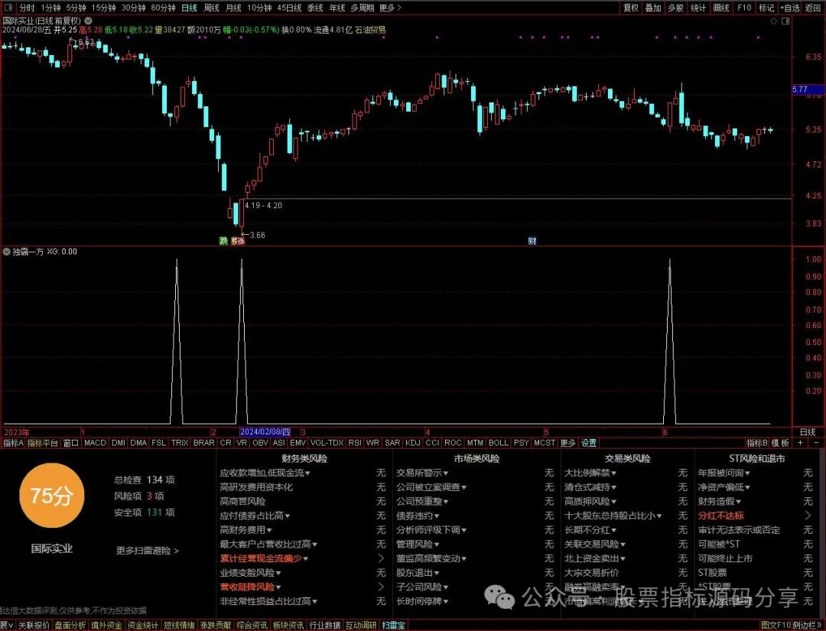The width and height of the screenshot is (826, 631).
Task: Click the 跌 marker under the chart
Action: (x=223, y=241)
